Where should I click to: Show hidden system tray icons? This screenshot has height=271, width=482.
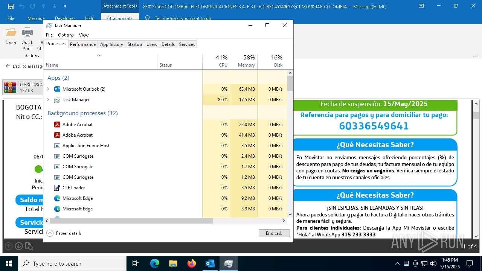pyautogui.click(x=397, y=263)
